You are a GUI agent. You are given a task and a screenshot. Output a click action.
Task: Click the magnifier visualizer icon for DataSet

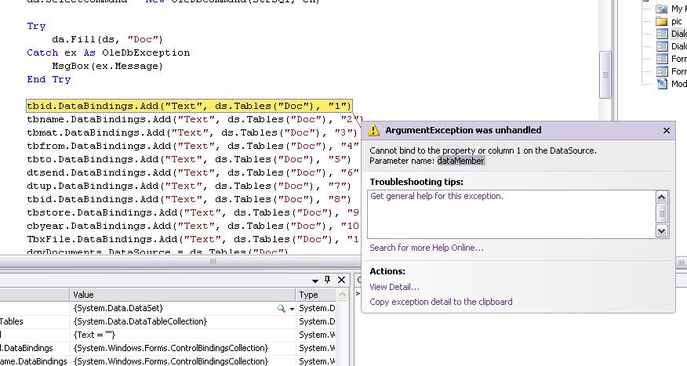coord(282,309)
